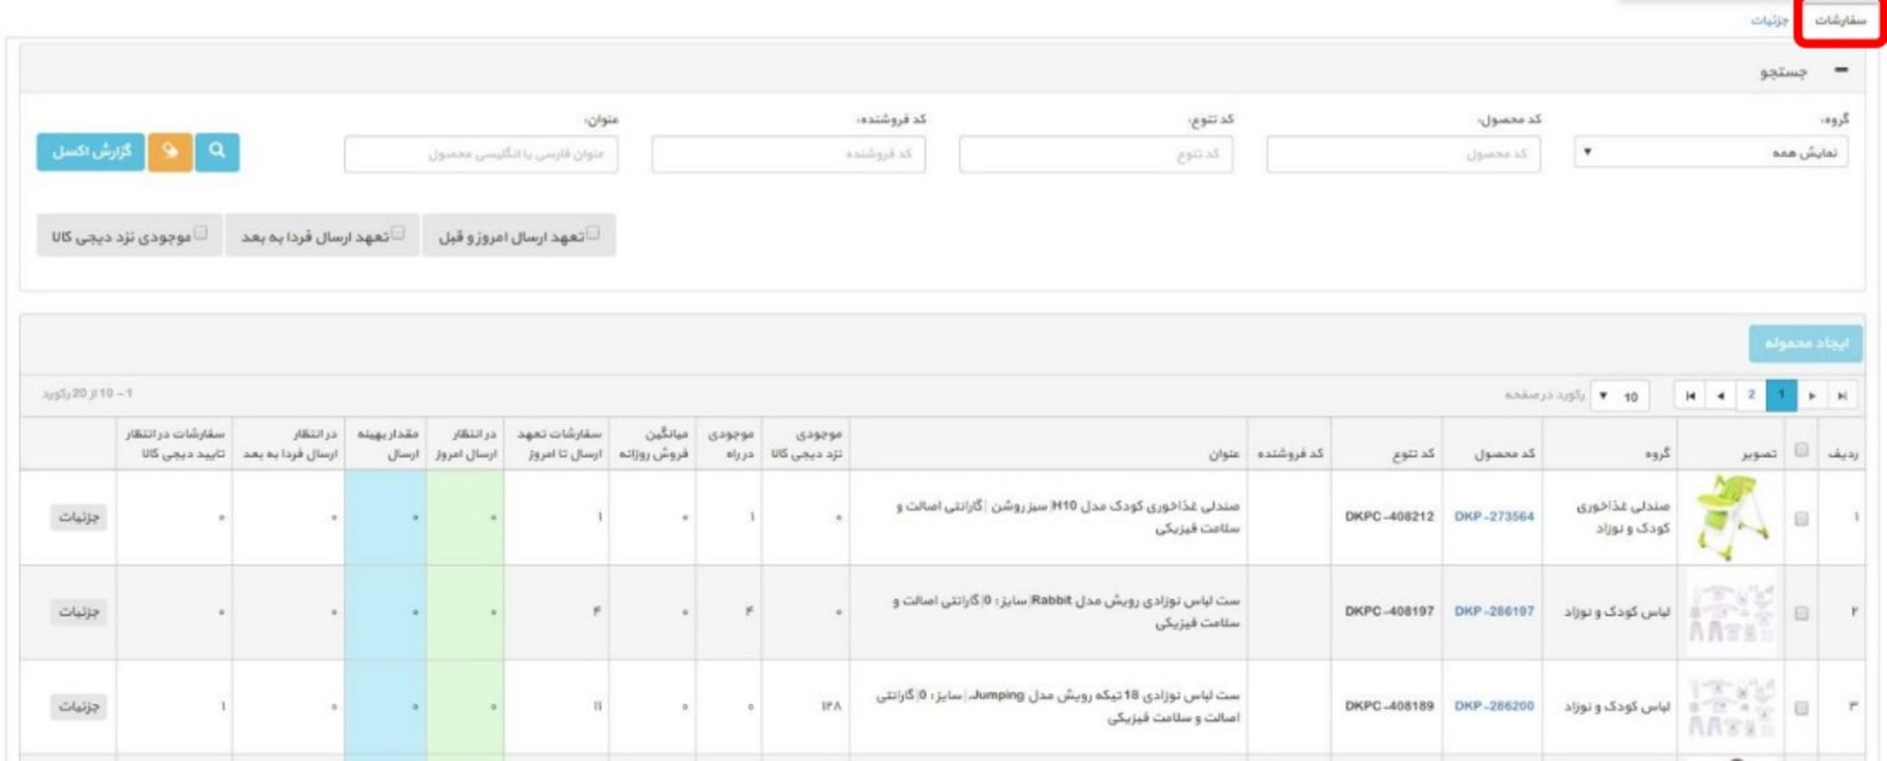Open thumbnail of Rabbit baby clothing set

1732,612
